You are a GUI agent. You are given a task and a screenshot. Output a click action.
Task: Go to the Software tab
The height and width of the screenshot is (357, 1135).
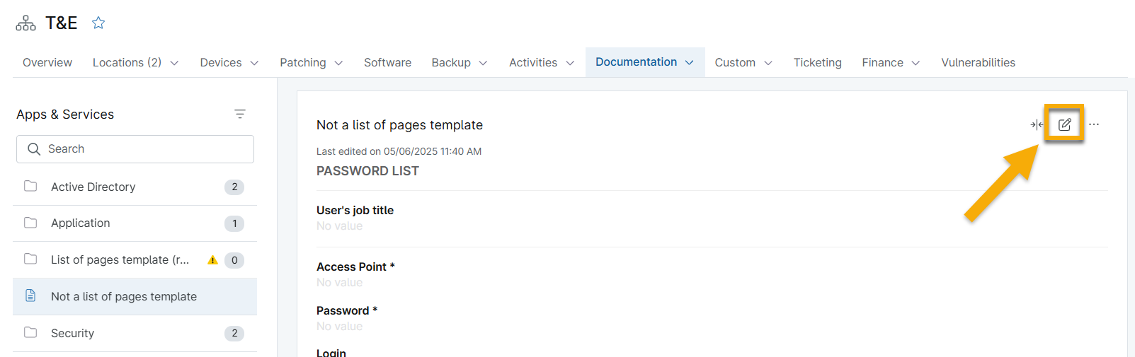(387, 62)
